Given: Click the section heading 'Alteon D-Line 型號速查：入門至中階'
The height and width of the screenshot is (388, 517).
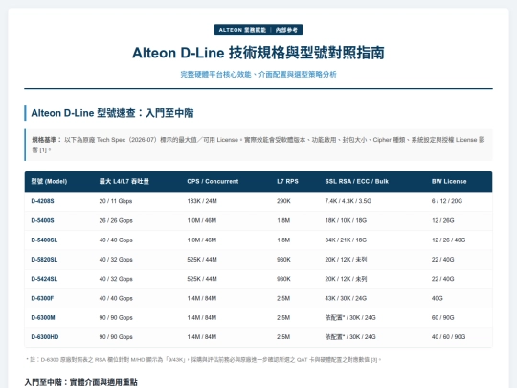Looking at the screenshot, I should click(112, 113).
